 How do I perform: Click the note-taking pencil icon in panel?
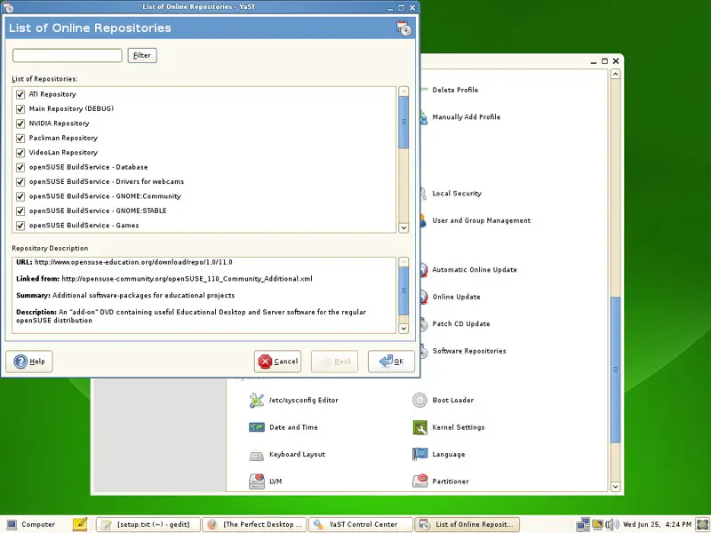pyautogui.click(x=80, y=524)
